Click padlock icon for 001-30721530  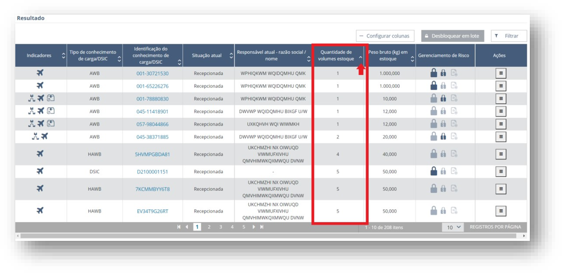click(434, 73)
